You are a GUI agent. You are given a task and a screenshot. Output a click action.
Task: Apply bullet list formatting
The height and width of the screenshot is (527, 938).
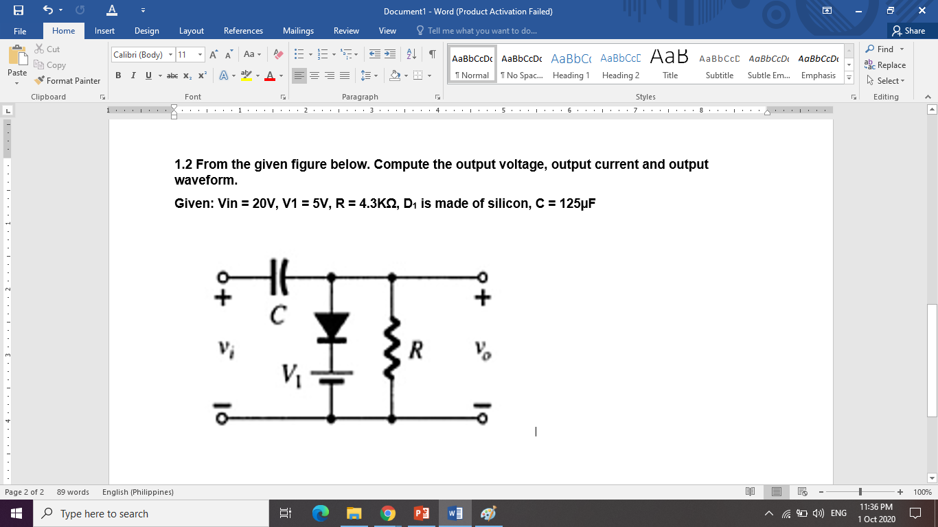click(x=299, y=54)
